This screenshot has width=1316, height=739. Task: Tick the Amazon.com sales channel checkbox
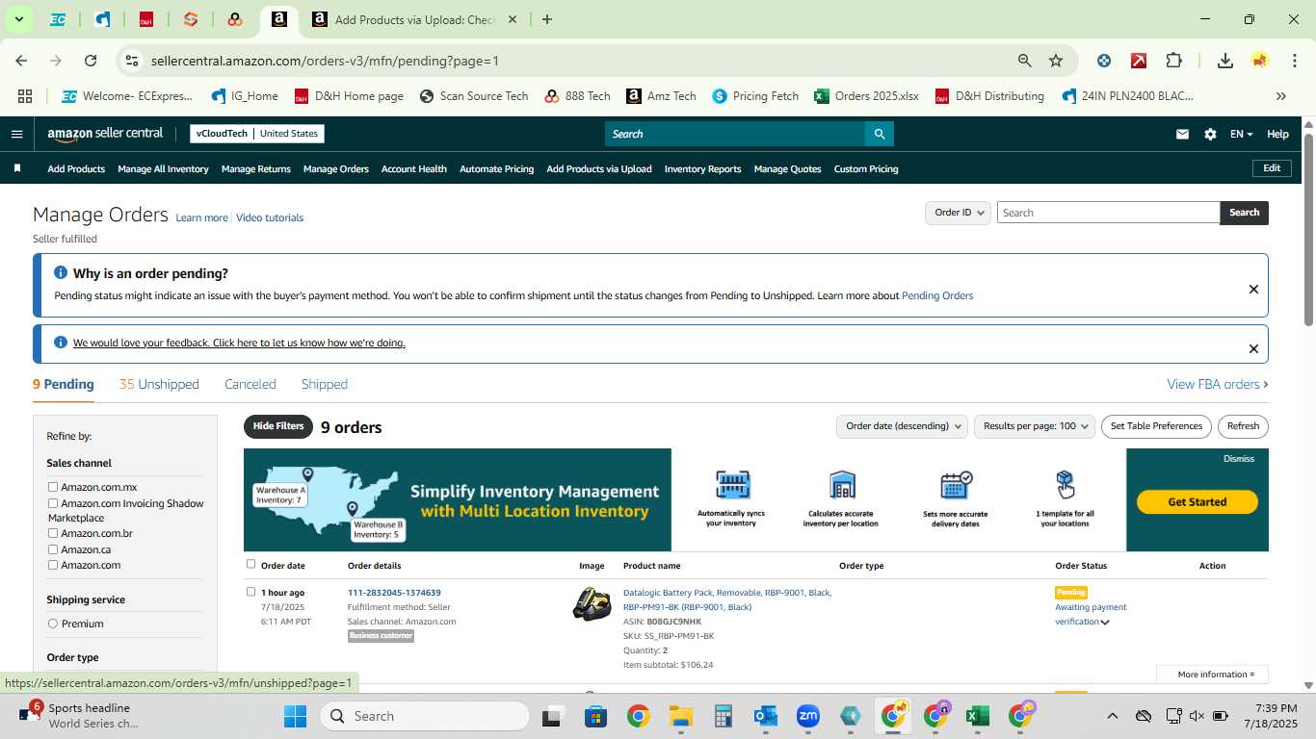pyautogui.click(x=53, y=565)
